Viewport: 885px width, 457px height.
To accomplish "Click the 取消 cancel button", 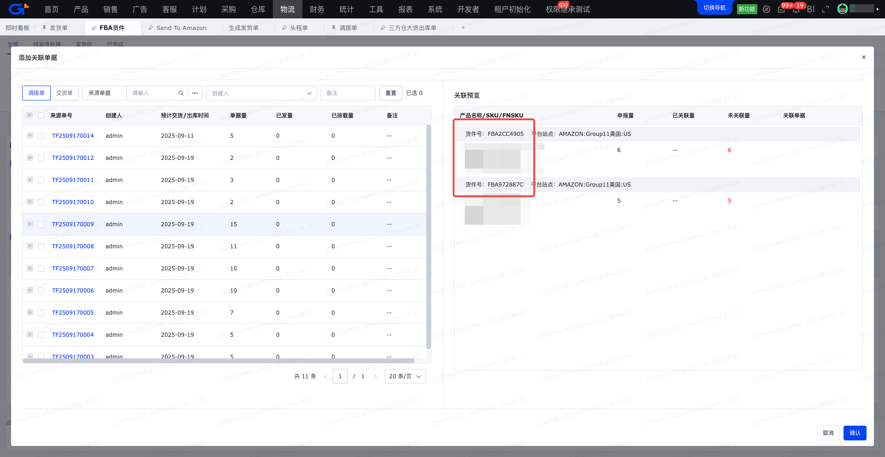I will [828, 433].
